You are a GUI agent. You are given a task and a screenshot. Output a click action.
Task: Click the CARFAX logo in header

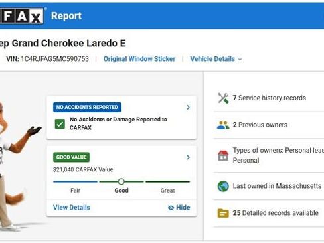click(x=21, y=16)
